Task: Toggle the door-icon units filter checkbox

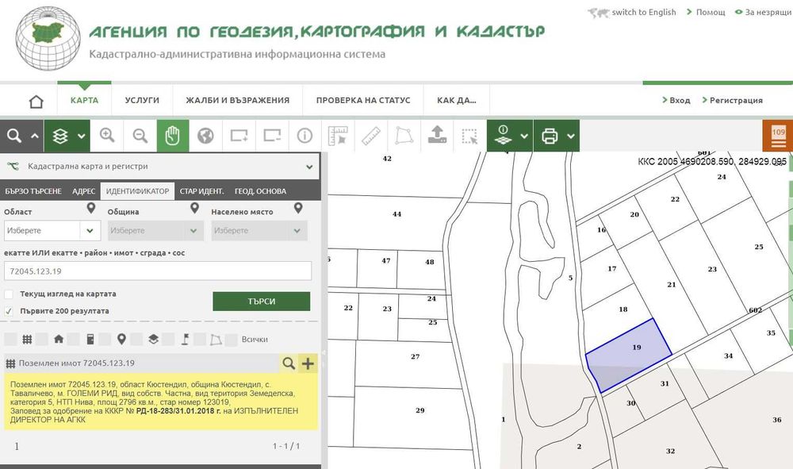Action: pyautogui.click(x=73, y=339)
